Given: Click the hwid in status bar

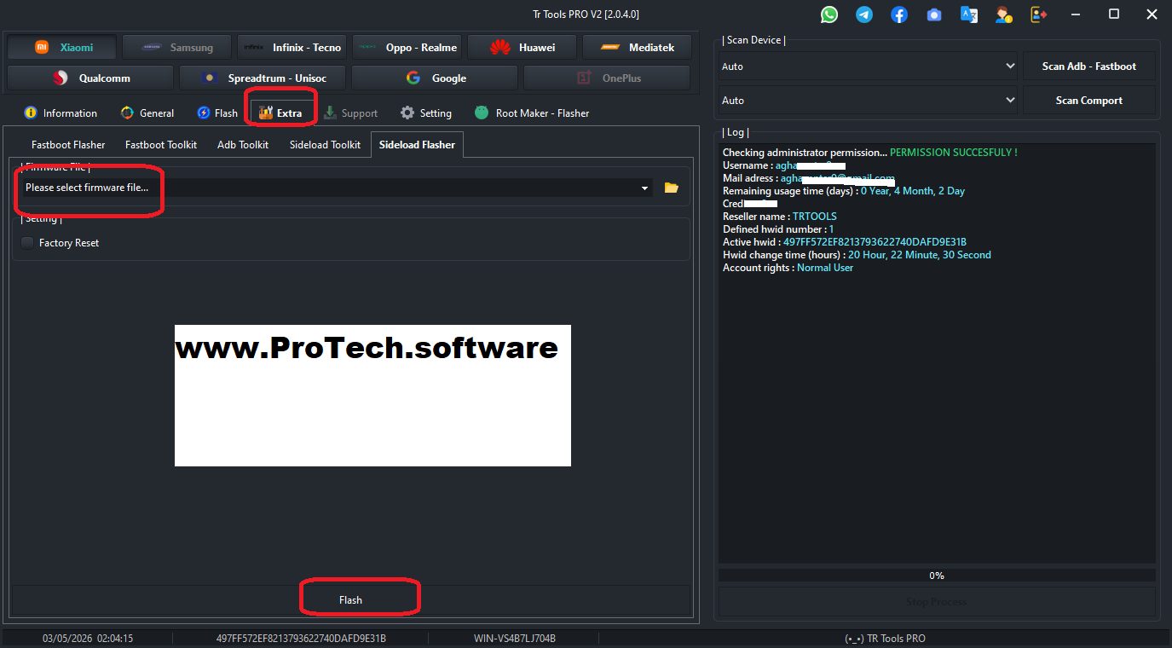Looking at the screenshot, I should pos(301,639).
